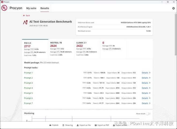Click the Workload version 1.0.82 value
This screenshot has height=129, width=177.
148,31
